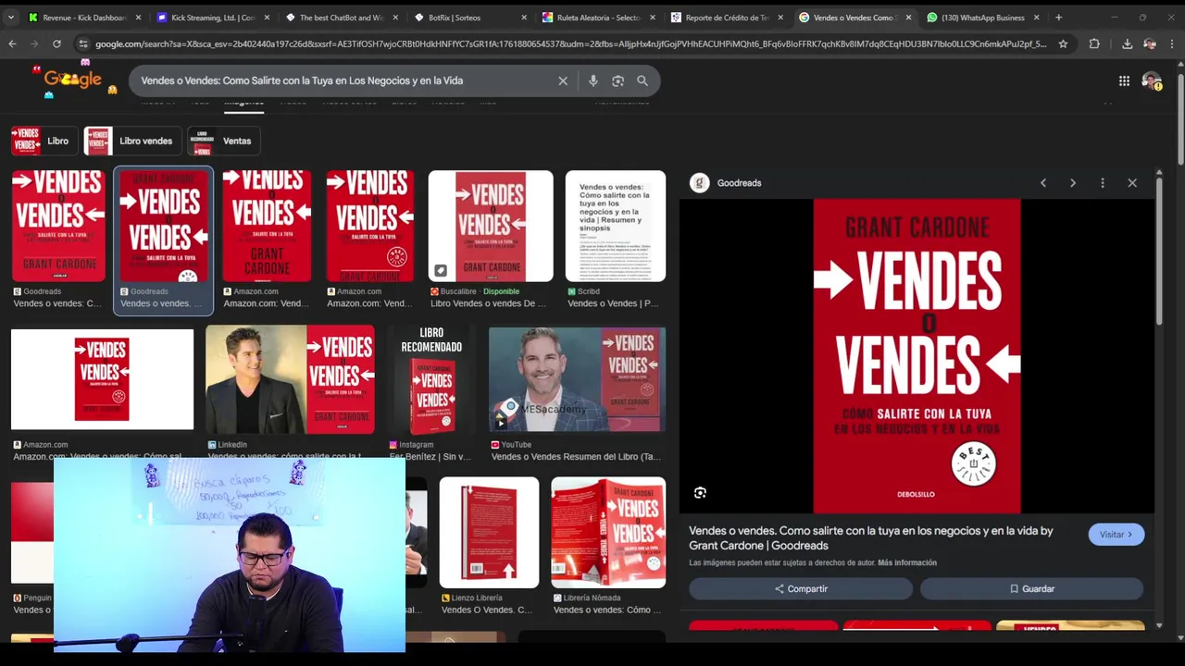
Task: Show previous image in the preview panel
Action: [1043, 183]
